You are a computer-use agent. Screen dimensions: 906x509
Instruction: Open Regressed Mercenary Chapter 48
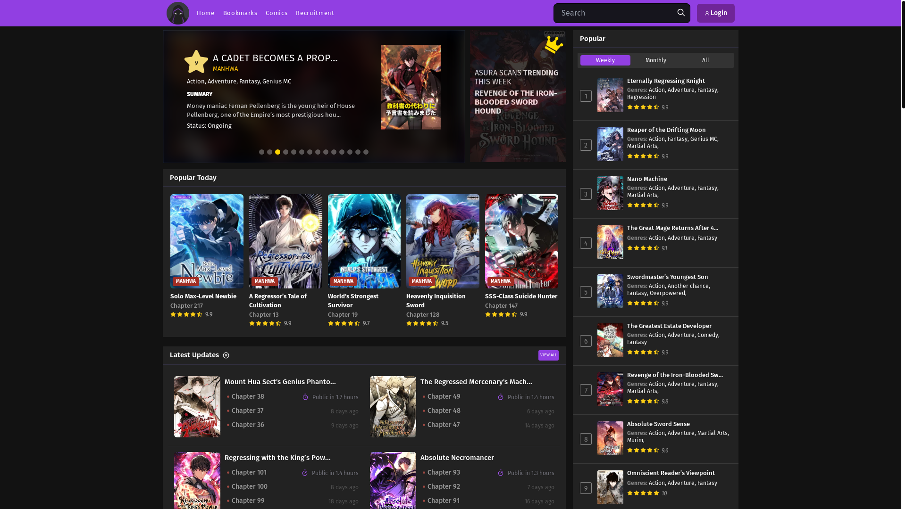tap(444, 411)
